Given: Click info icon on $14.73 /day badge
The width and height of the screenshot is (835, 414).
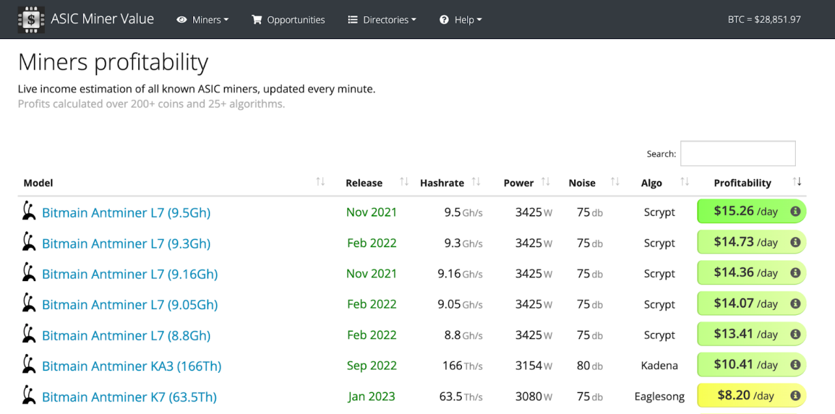Looking at the screenshot, I should pos(795,242).
